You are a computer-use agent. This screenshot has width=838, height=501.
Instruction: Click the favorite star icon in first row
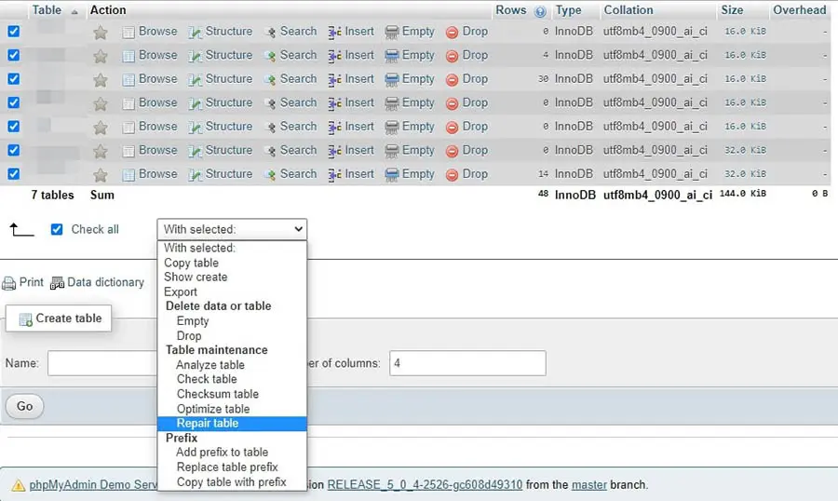point(101,32)
